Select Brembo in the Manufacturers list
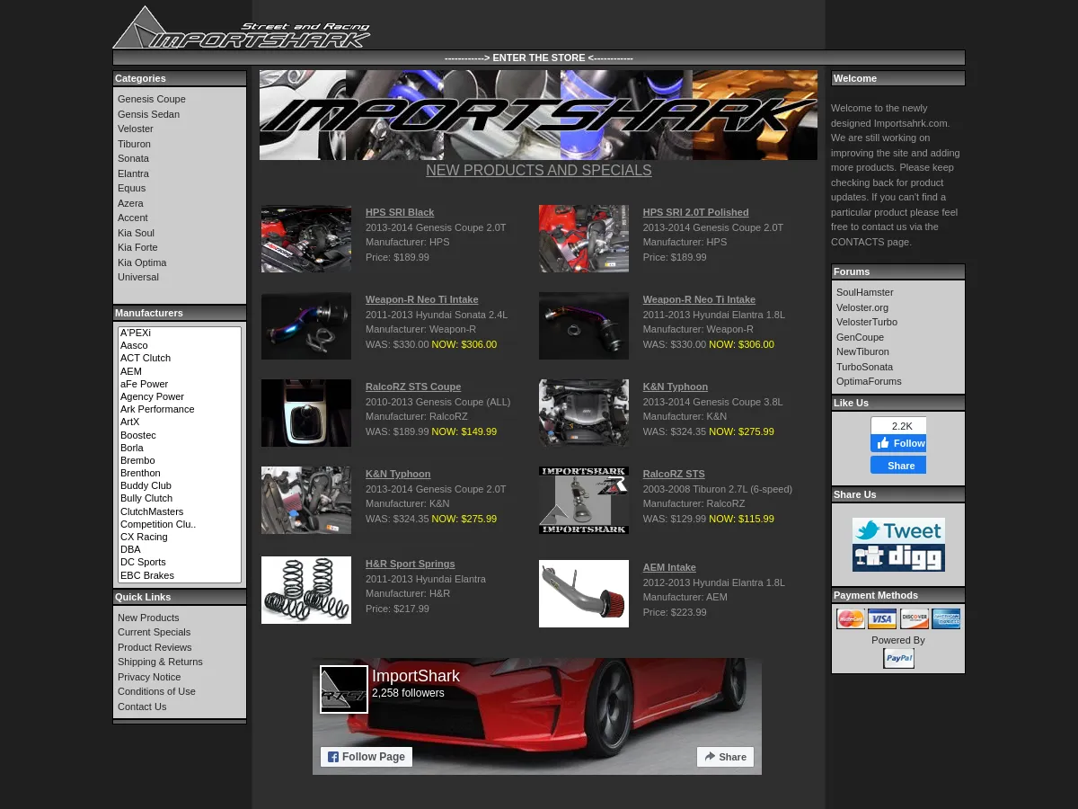This screenshot has height=809, width=1078. coord(137,460)
